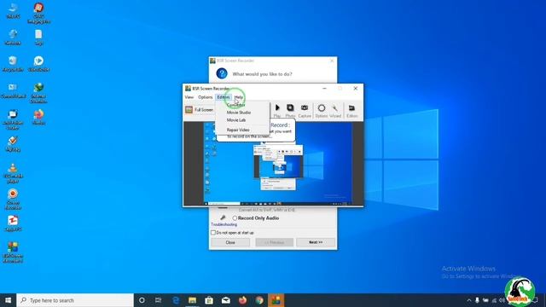The height and width of the screenshot is (307, 546).
Task: Open Microsoft Edge from the taskbar
Action: [x=176, y=300]
